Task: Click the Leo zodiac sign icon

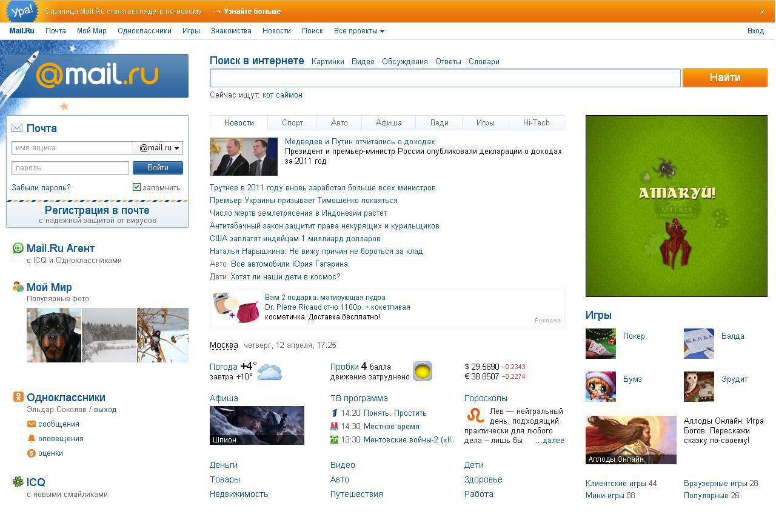Action: point(475,415)
